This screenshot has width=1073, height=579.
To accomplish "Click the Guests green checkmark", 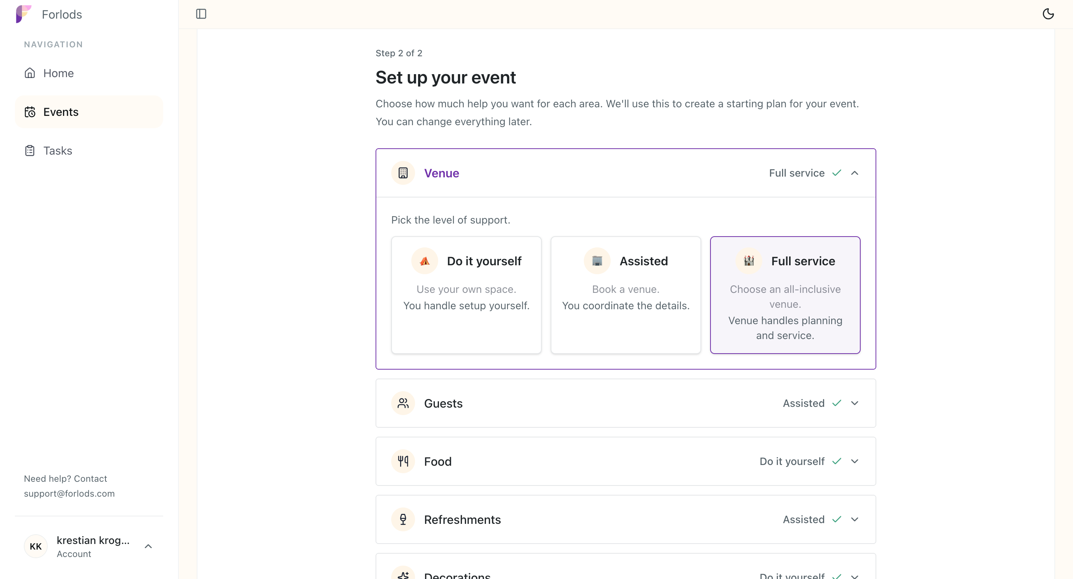I will pos(836,403).
